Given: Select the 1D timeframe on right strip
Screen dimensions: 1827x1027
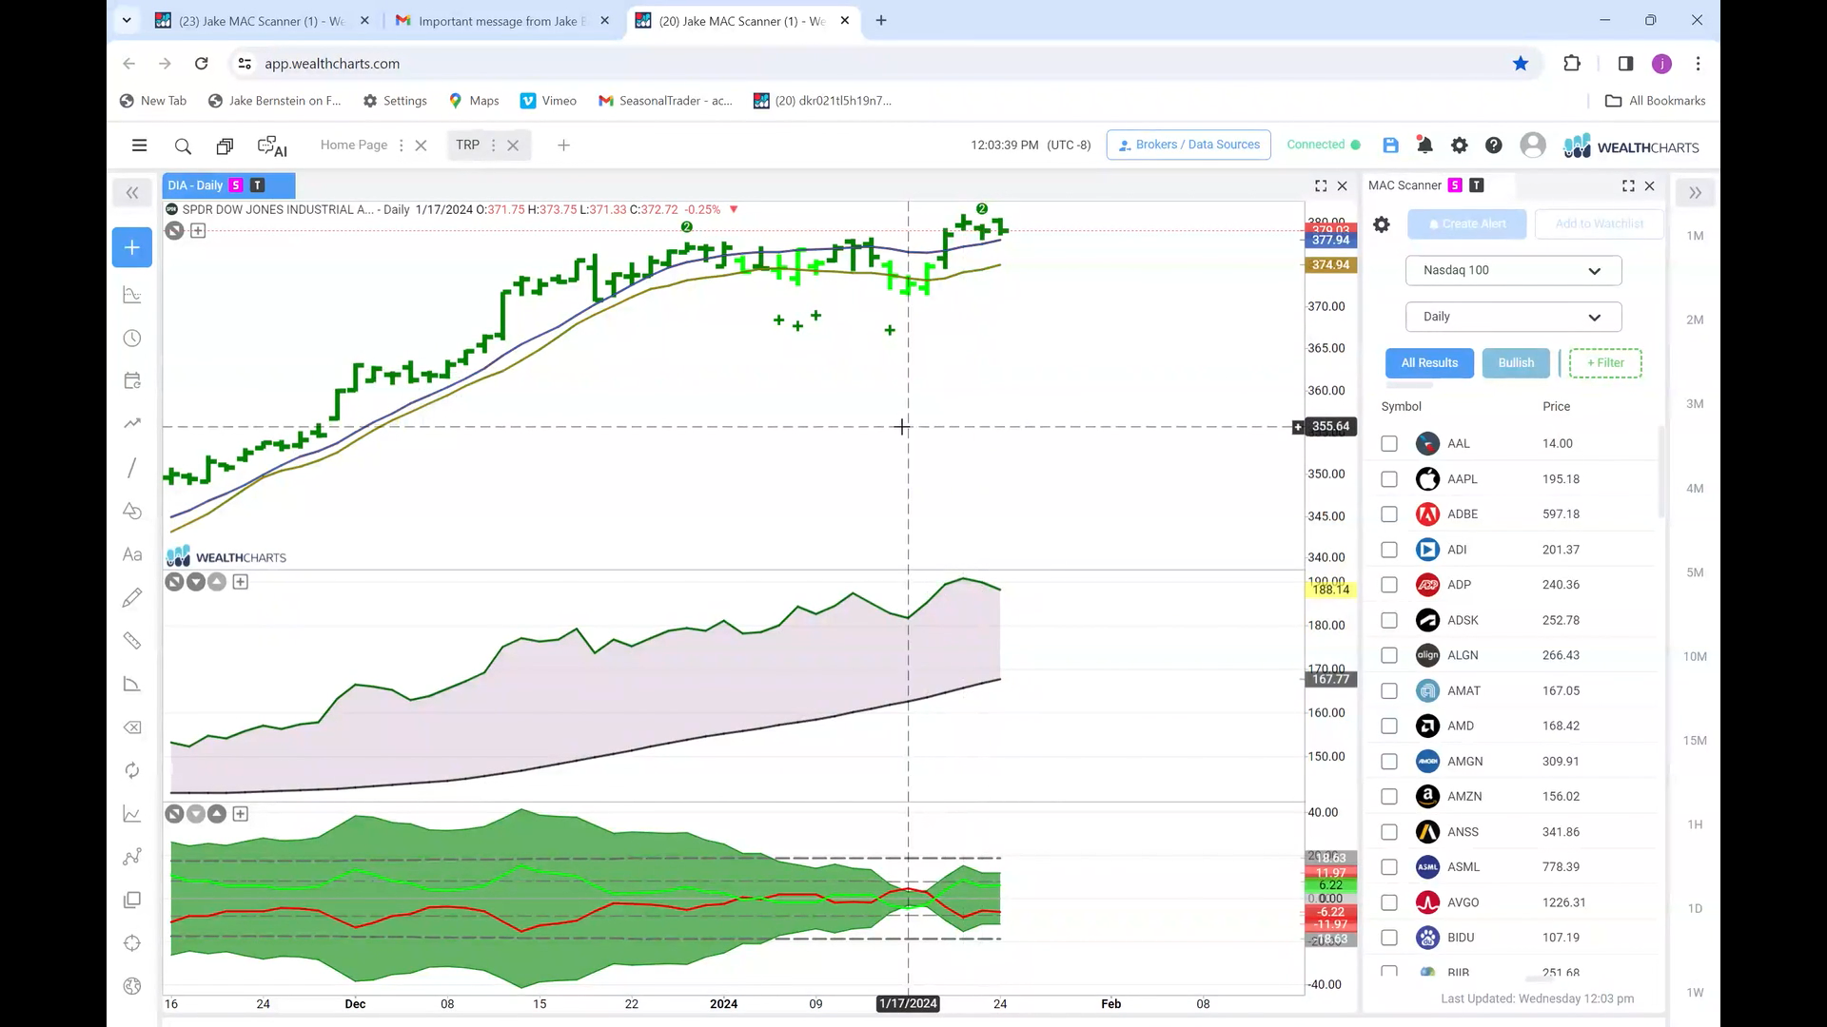Looking at the screenshot, I should [x=1695, y=909].
